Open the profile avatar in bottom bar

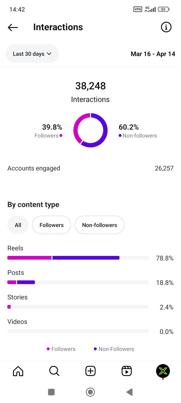coord(163,371)
